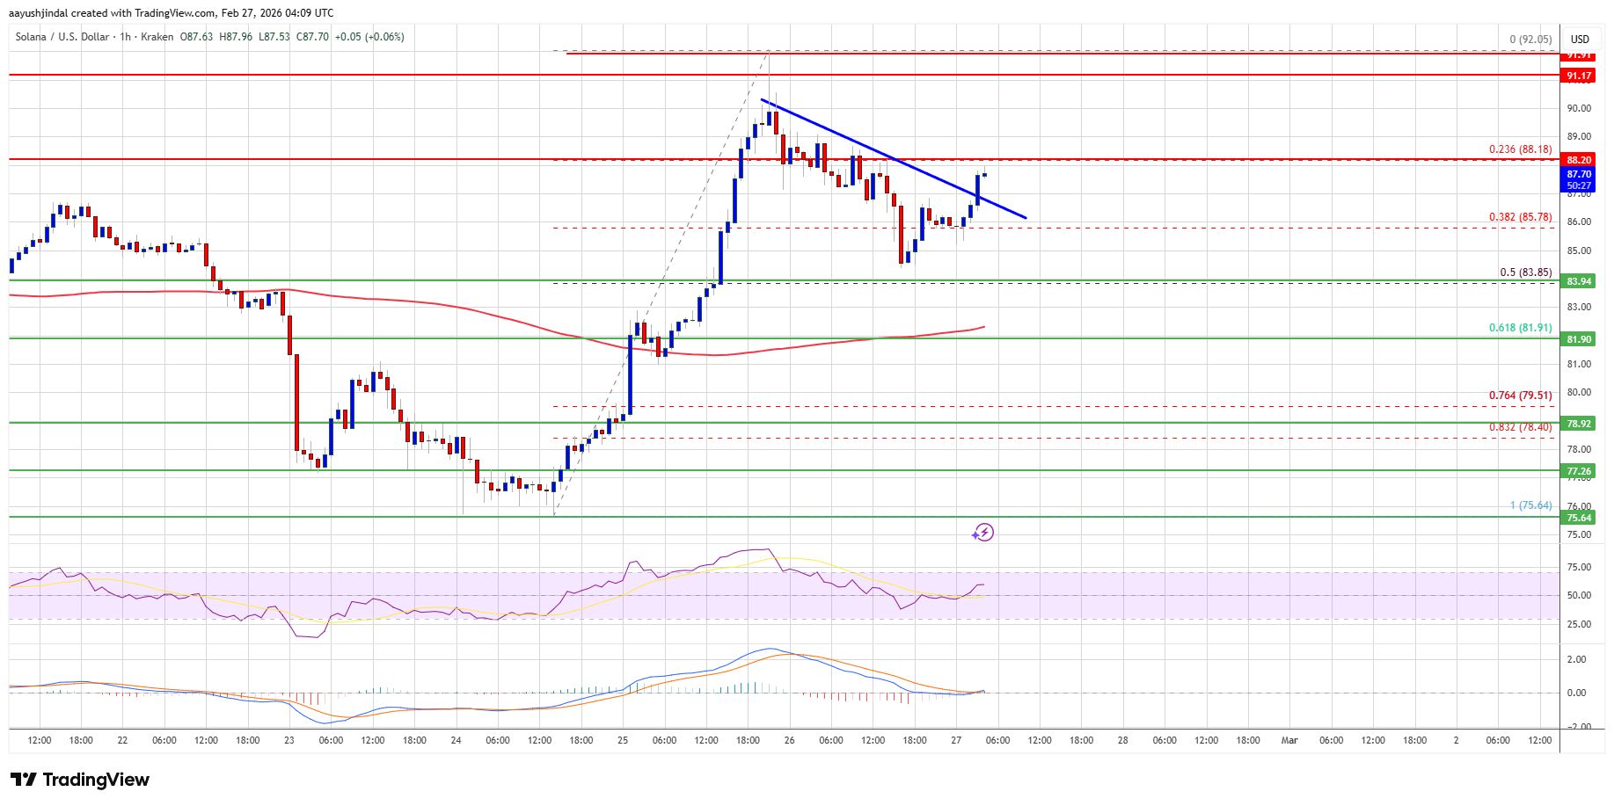Click the purple lightning bolt event icon
Image resolution: width=1614 pixels, height=806 pixels.
(983, 532)
